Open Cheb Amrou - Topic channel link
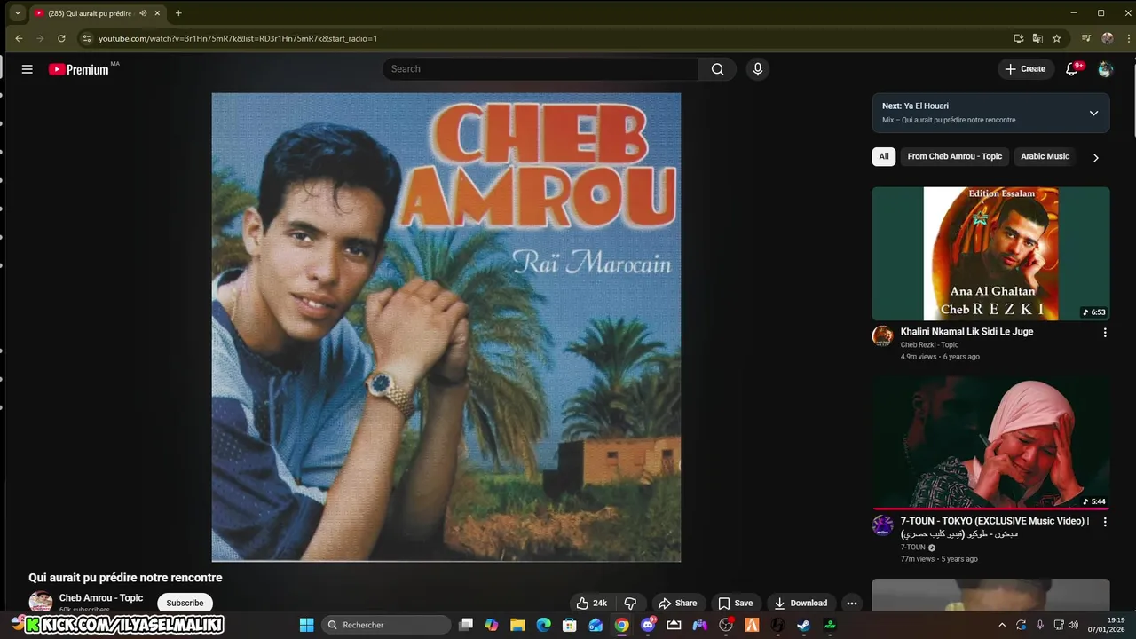The width and height of the screenshot is (1136, 639). point(101,598)
